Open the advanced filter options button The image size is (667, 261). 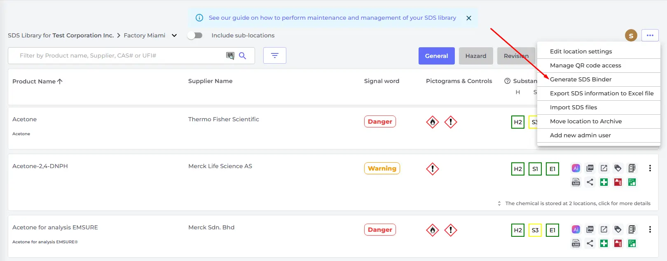click(275, 55)
